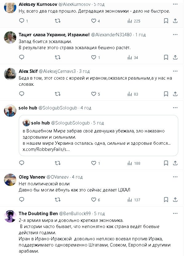
Task: Open more options on solo hub tweet
Action: coord(175,108)
